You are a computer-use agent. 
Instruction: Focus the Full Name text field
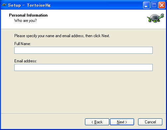coord(83,50)
